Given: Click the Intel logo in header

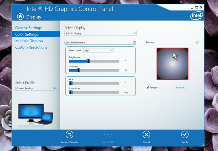Looking at the screenshot, I should pyautogui.click(x=197, y=15).
